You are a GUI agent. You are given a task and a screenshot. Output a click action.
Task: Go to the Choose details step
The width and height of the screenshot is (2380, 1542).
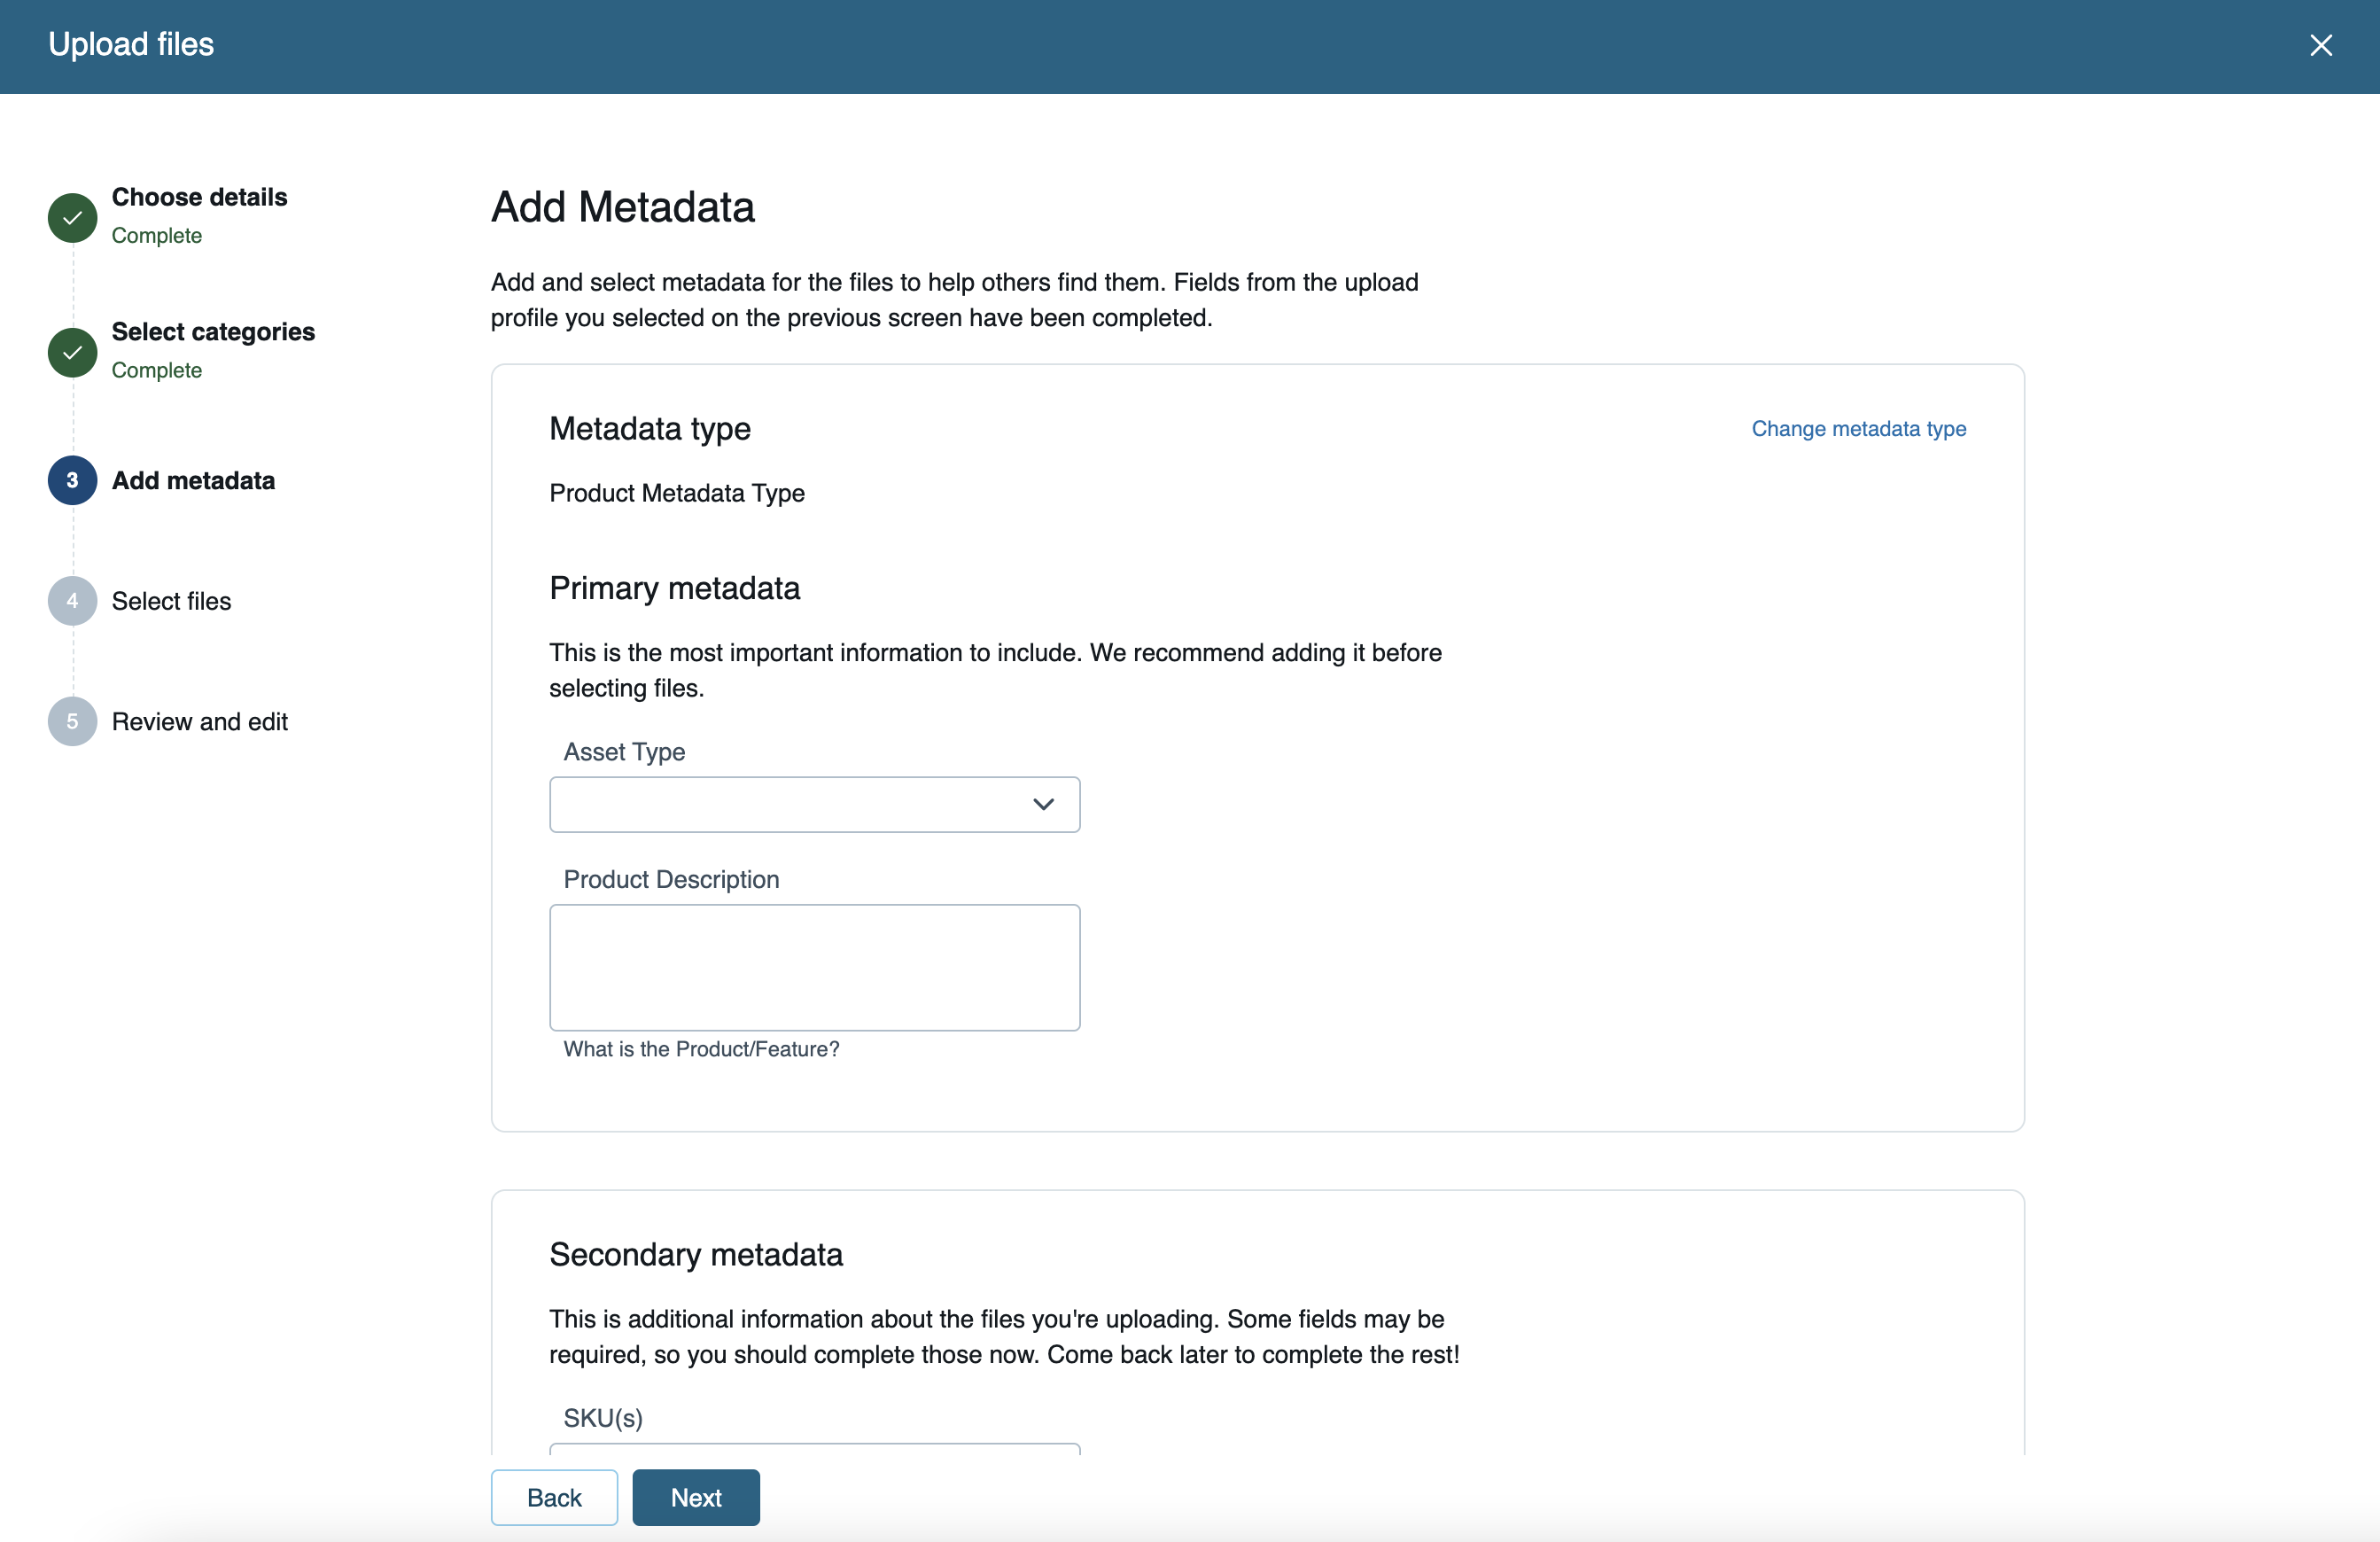pos(199,197)
